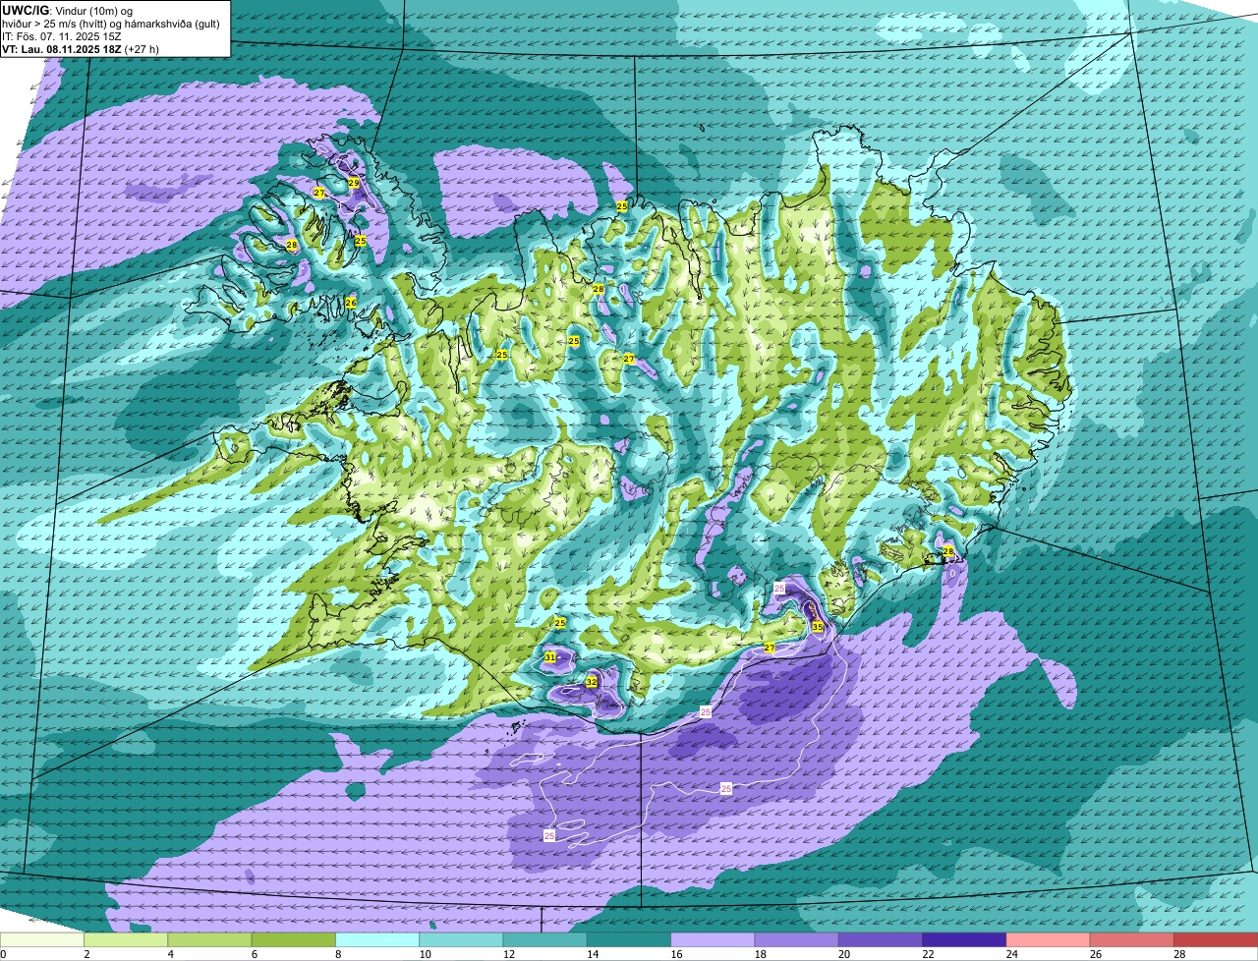Pick the light green 4–6 m/s swatch
Image resolution: width=1258 pixels, height=961 pixels.
[209, 940]
